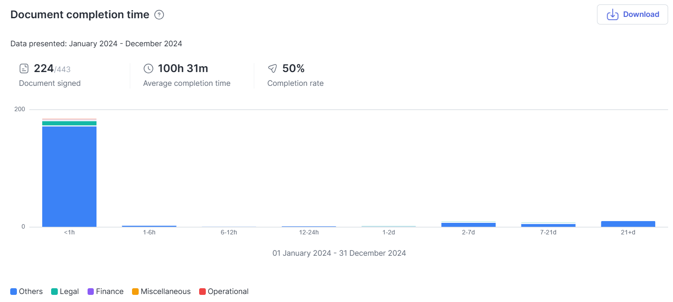
Task: Click the 50% completion rate value
Action: (293, 68)
